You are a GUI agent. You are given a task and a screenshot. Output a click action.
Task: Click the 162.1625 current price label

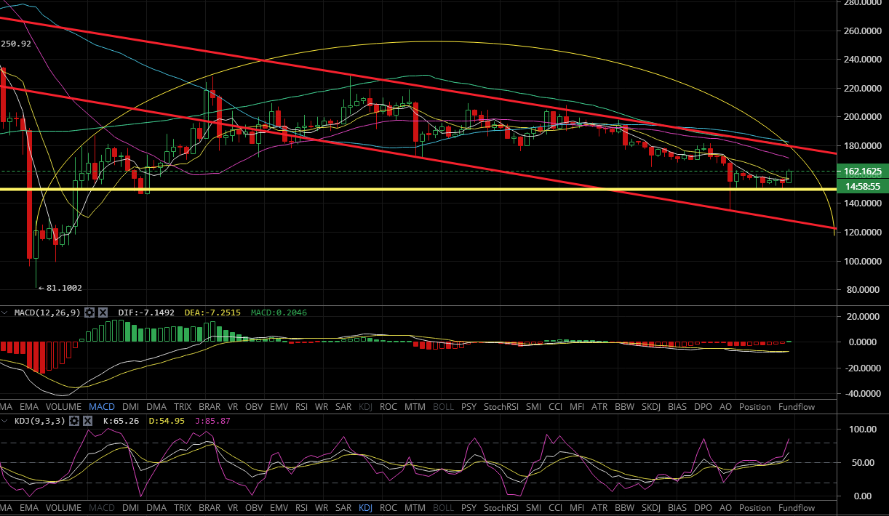click(x=863, y=172)
